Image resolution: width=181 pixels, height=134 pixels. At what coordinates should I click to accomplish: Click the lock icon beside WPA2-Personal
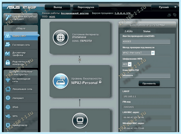click(x=100, y=82)
